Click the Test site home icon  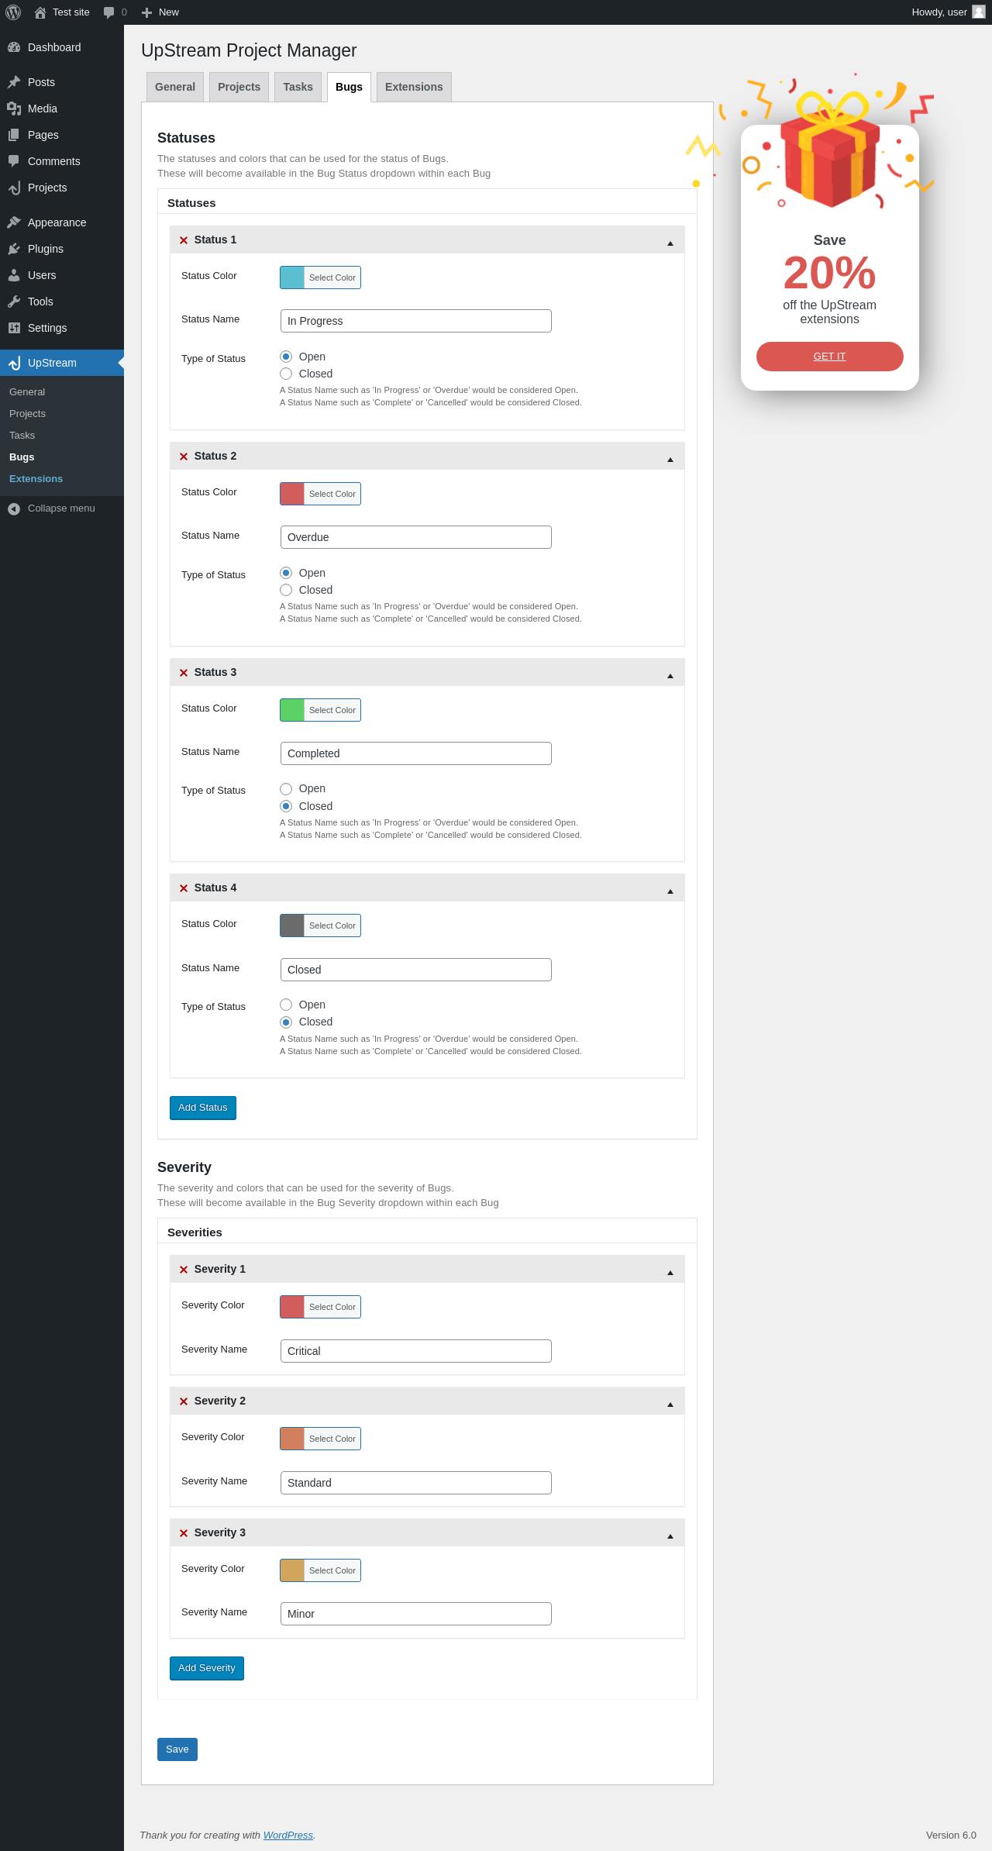point(40,12)
